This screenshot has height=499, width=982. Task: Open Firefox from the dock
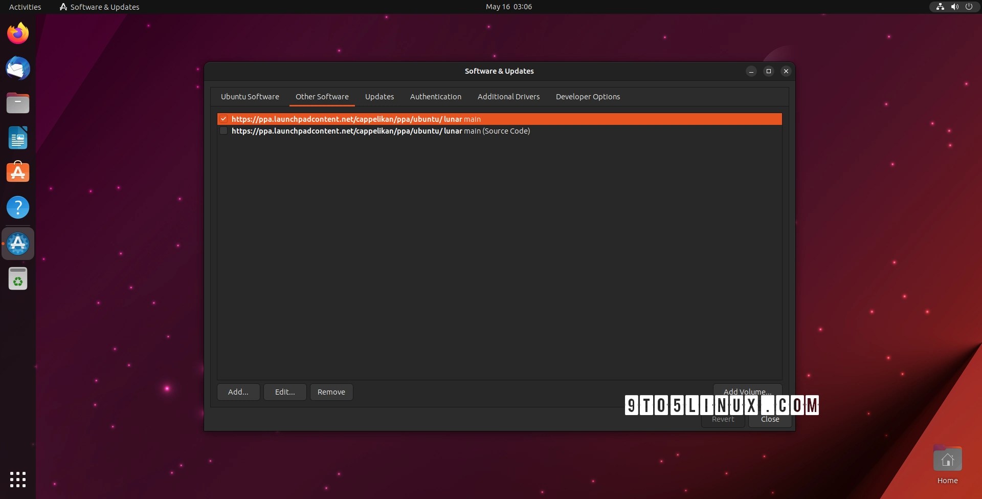tap(18, 33)
